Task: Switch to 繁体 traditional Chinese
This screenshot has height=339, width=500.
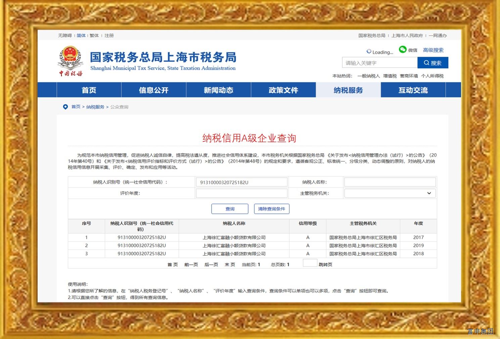Action: coord(94,36)
